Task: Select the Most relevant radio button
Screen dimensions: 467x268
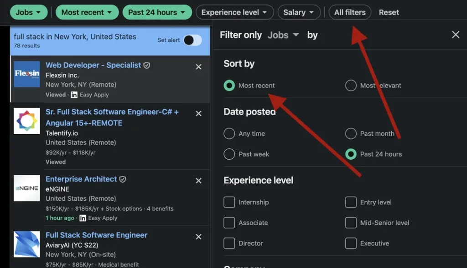Action: (351, 85)
